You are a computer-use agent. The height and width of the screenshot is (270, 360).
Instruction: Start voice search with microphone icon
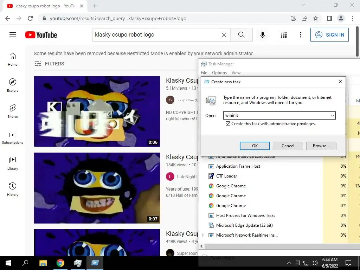click(x=262, y=35)
